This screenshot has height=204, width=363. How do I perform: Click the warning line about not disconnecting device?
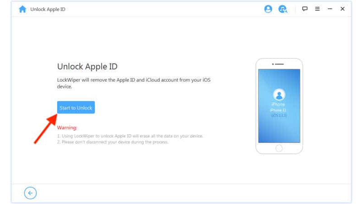coord(113,142)
